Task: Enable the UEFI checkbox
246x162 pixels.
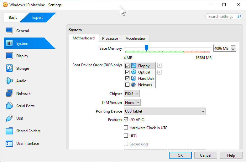Action: pos(126,136)
